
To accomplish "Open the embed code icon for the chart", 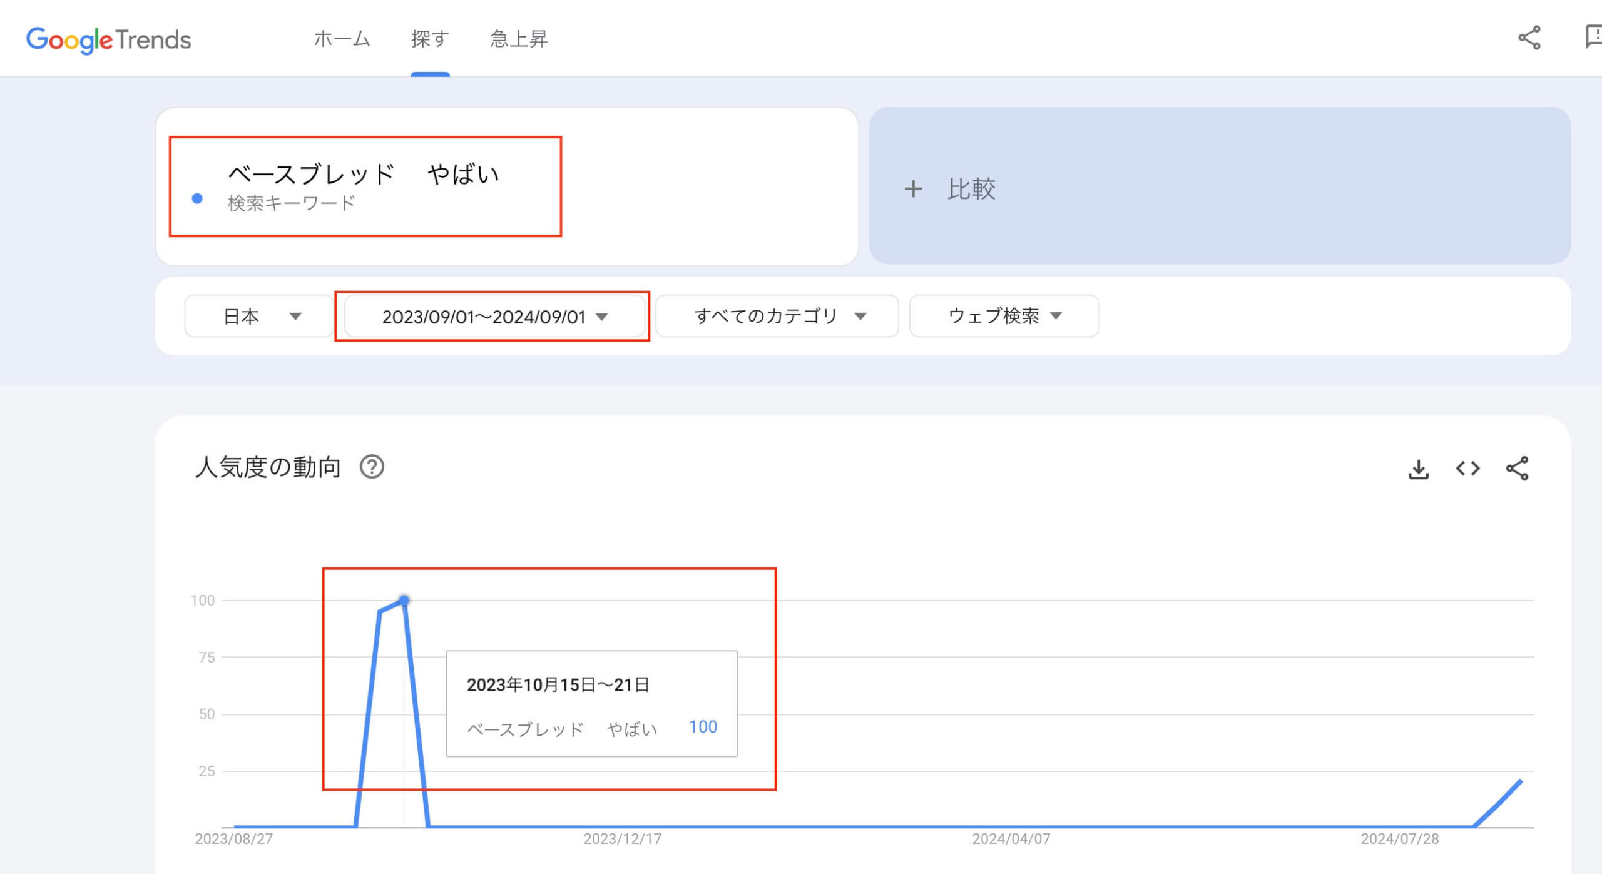I will click(x=1467, y=469).
